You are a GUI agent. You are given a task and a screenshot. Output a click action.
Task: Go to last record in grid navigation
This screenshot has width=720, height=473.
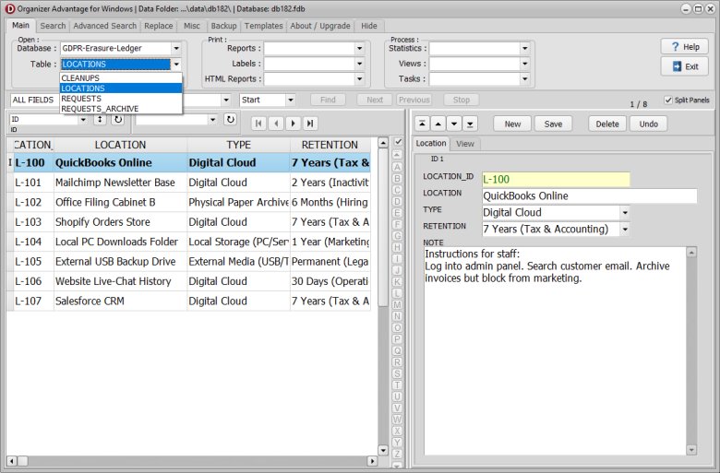[x=310, y=124]
